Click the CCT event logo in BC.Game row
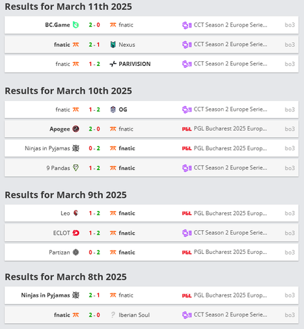Viewport: 304px width, 329px height. [x=187, y=25]
